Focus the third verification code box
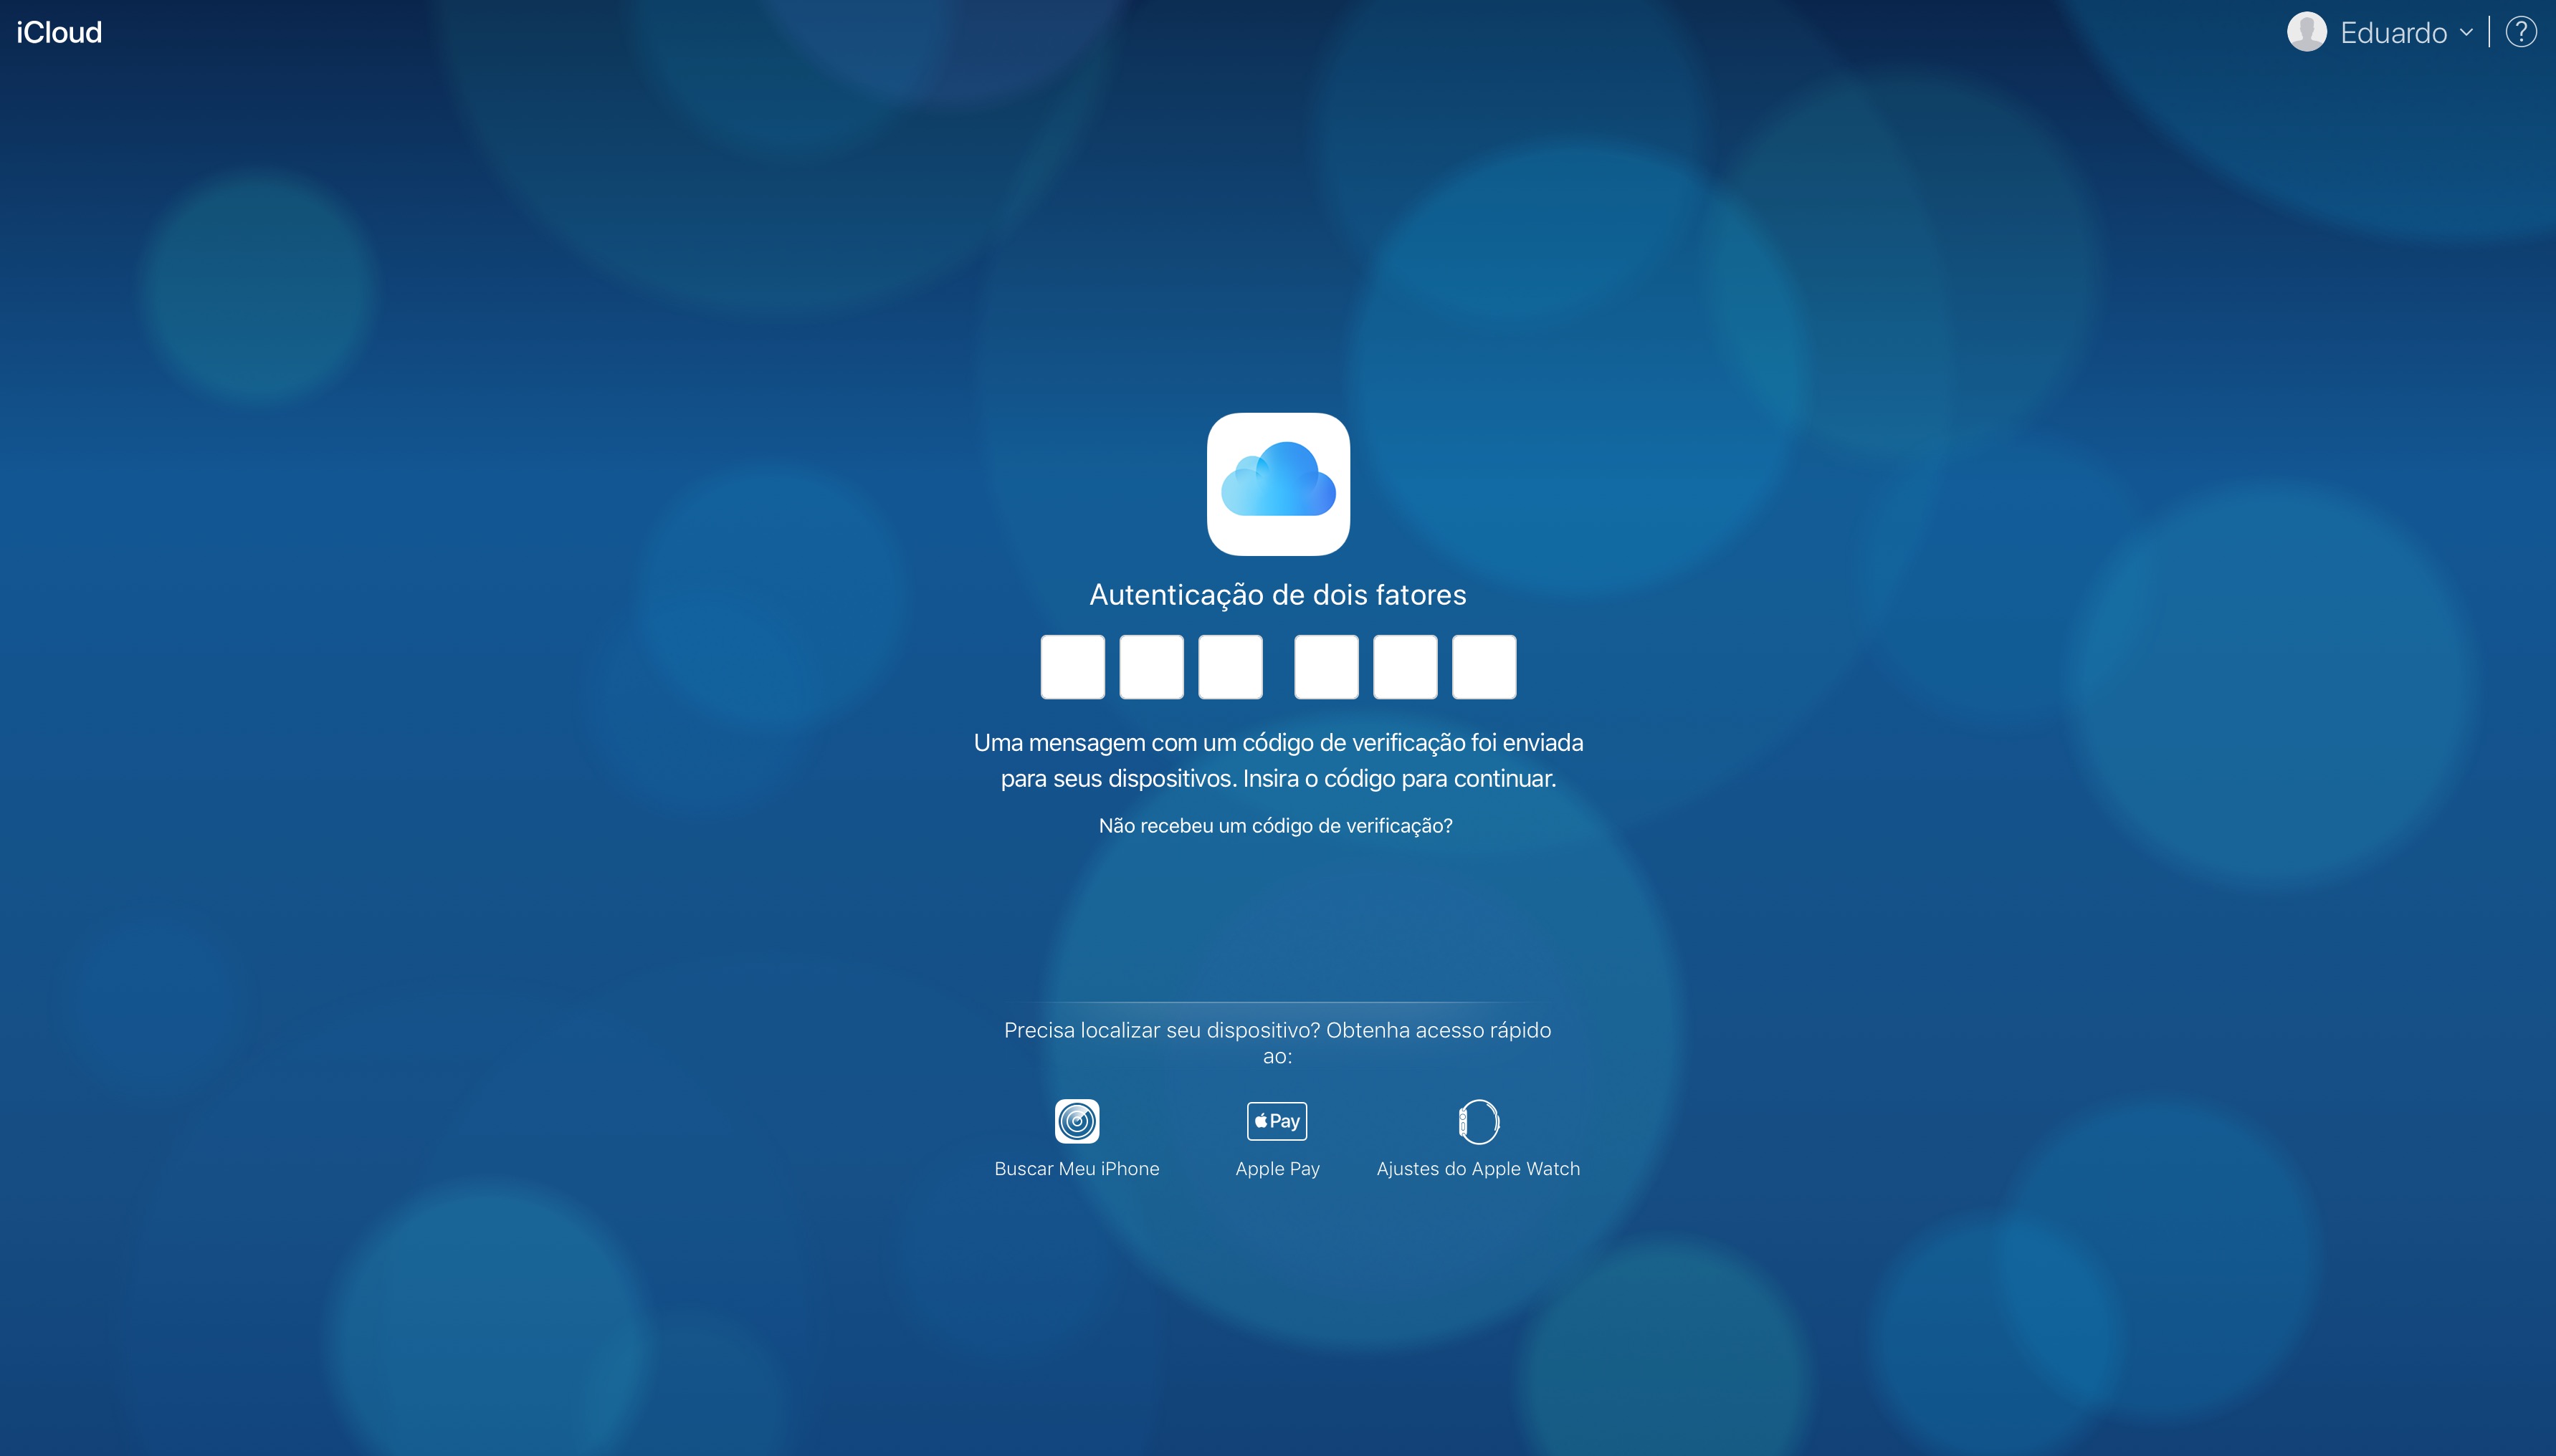Viewport: 2556px width, 1456px height. pos(1231,667)
